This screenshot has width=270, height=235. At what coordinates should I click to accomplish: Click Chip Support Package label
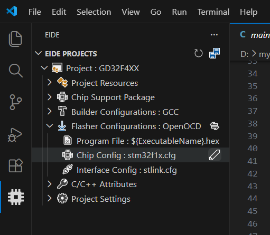coord(113,97)
